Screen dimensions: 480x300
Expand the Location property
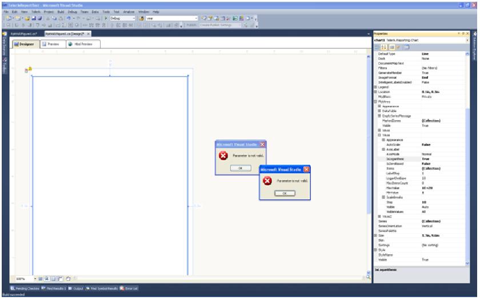(x=375, y=92)
